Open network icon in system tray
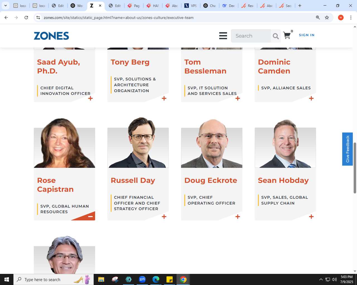 click(328, 279)
